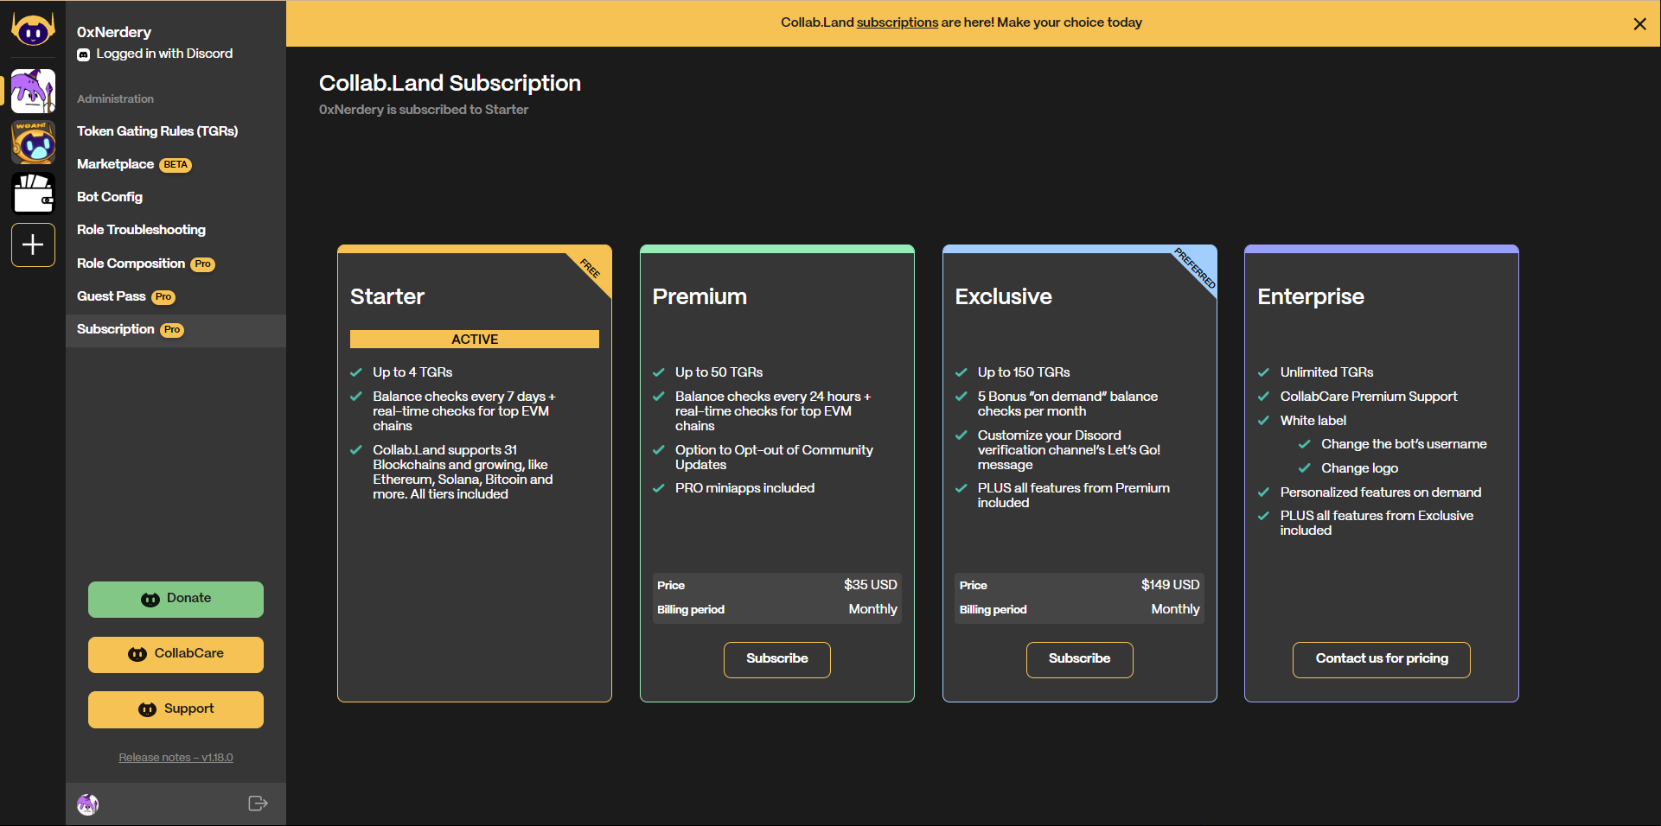The width and height of the screenshot is (1661, 826).
Task: Click Exclusive 'Monthly' billing period value
Action: coord(1175,609)
